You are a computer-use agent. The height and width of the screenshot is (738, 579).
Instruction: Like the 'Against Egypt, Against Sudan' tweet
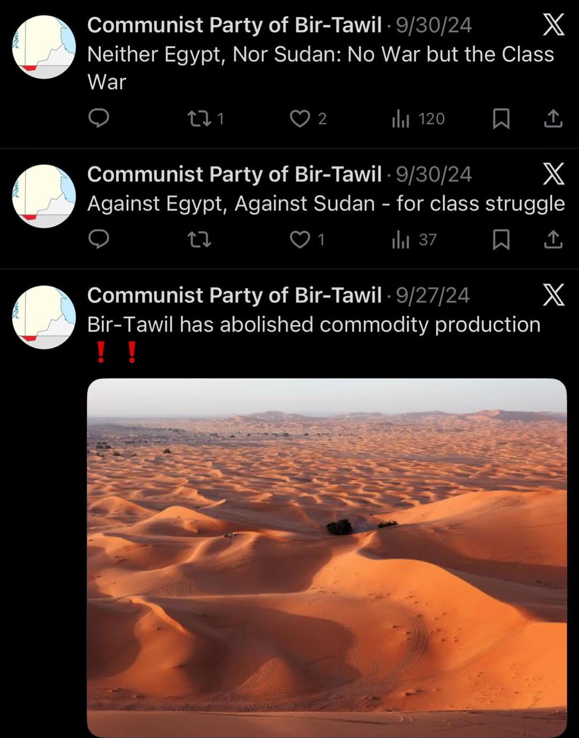307,239
